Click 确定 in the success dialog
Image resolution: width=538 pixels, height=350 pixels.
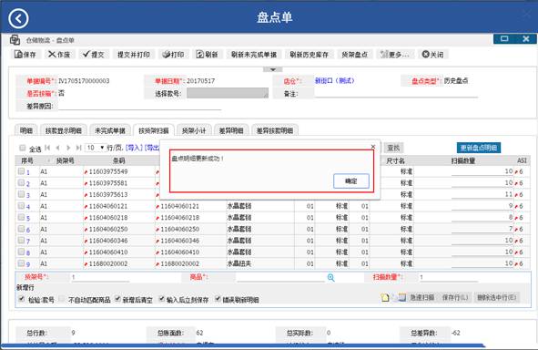click(351, 181)
